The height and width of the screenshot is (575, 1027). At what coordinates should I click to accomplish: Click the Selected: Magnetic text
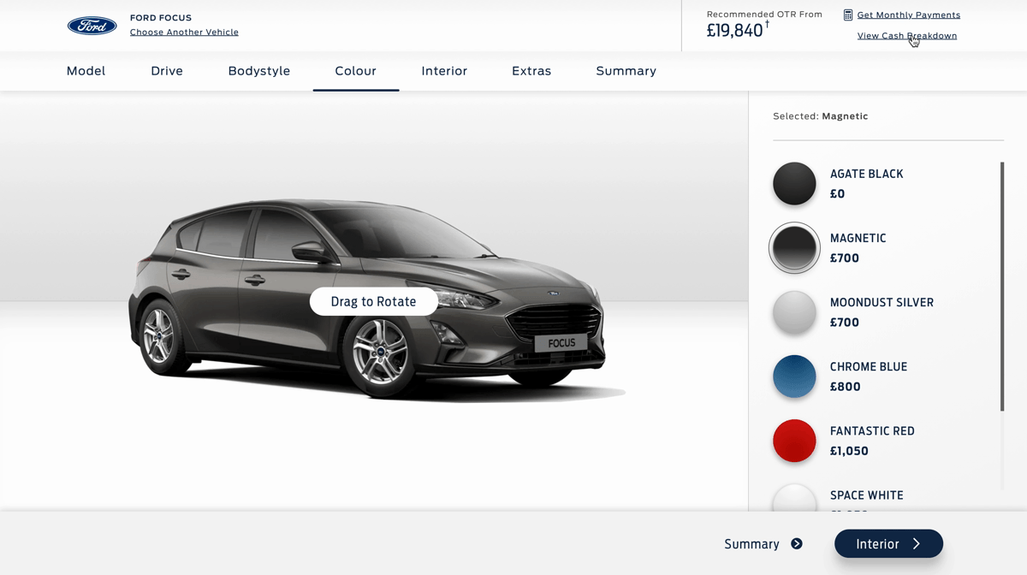pyautogui.click(x=820, y=116)
